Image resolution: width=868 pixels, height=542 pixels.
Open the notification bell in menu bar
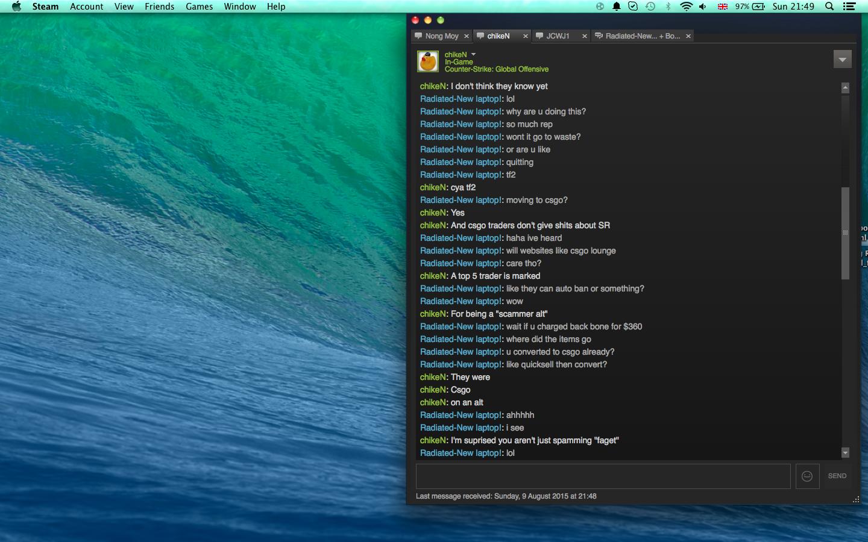[x=617, y=7]
